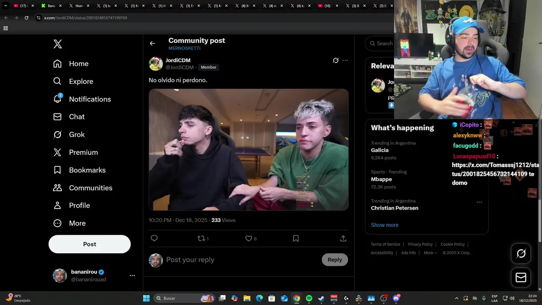Open the MERNOSKETTI community link
542x305 pixels.
184,48
